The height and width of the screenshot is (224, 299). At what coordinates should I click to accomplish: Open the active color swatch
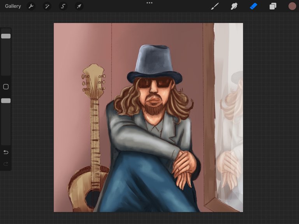292,6
